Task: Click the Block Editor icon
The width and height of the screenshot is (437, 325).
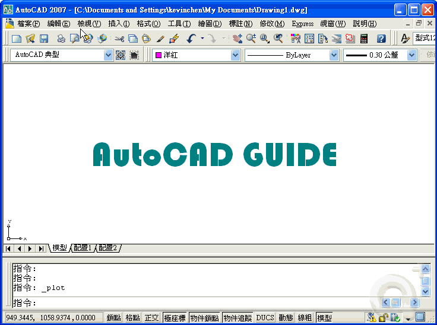Action: click(x=174, y=39)
